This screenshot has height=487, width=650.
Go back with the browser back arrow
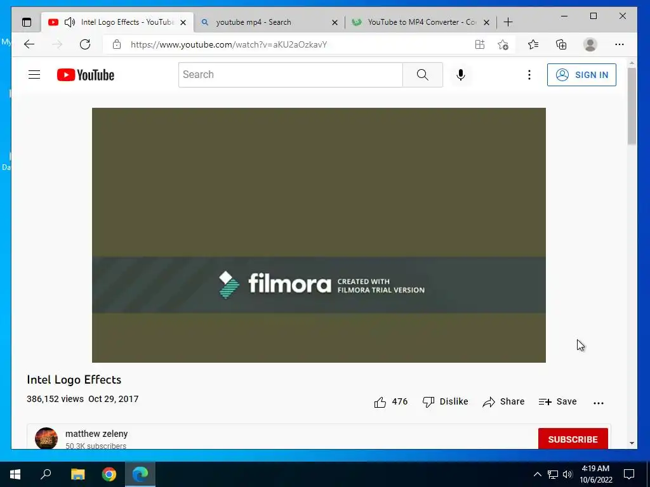pyautogui.click(x=29, y=44)
